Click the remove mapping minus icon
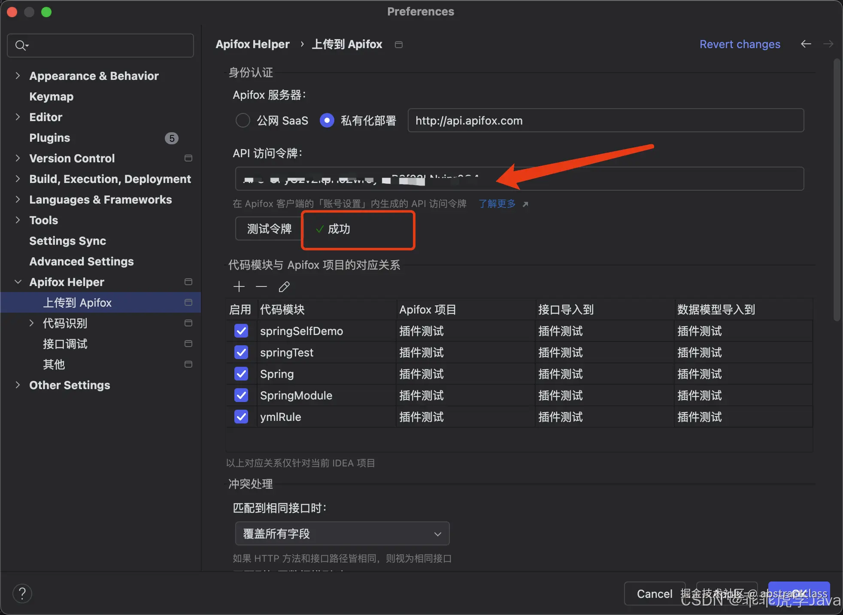The width and height of the screenshot is (843, 615). click(x=261, y=286)
